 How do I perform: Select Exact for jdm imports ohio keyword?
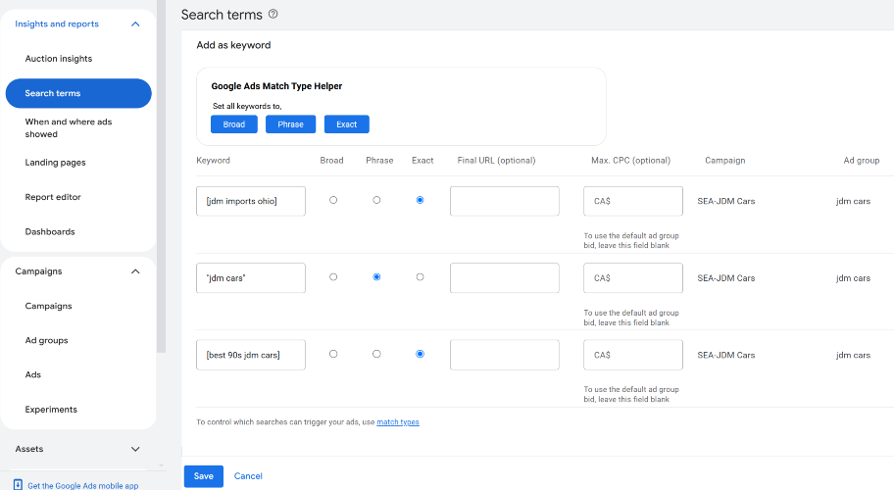[421, 200]
